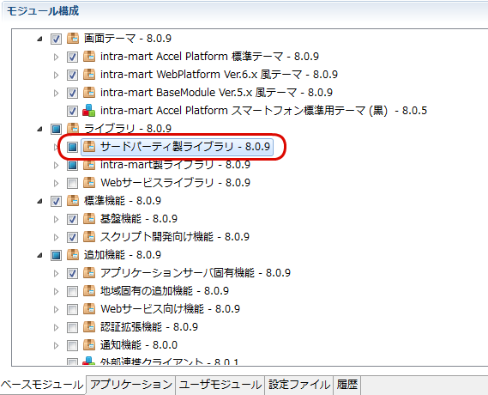
Task: Expand アプリケーションサーバ固有機能 node
Action: [x=56, y=274]
